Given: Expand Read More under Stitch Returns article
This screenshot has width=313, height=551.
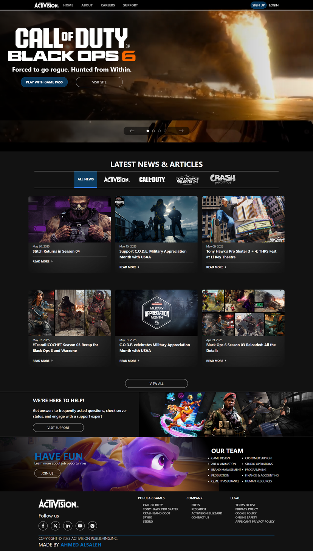Looking at the screenshot, I should 42,261.
